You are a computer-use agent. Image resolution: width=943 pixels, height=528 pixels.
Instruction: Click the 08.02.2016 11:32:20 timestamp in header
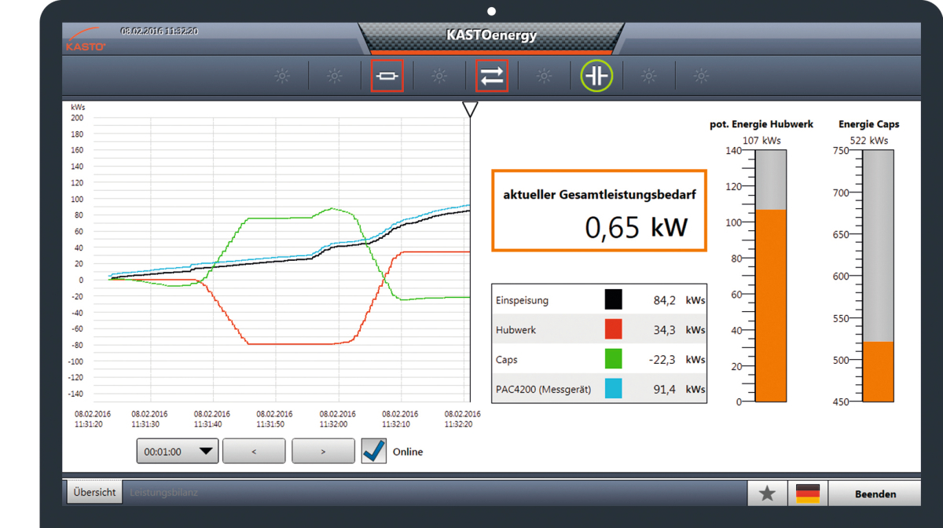tap(159, 31)
